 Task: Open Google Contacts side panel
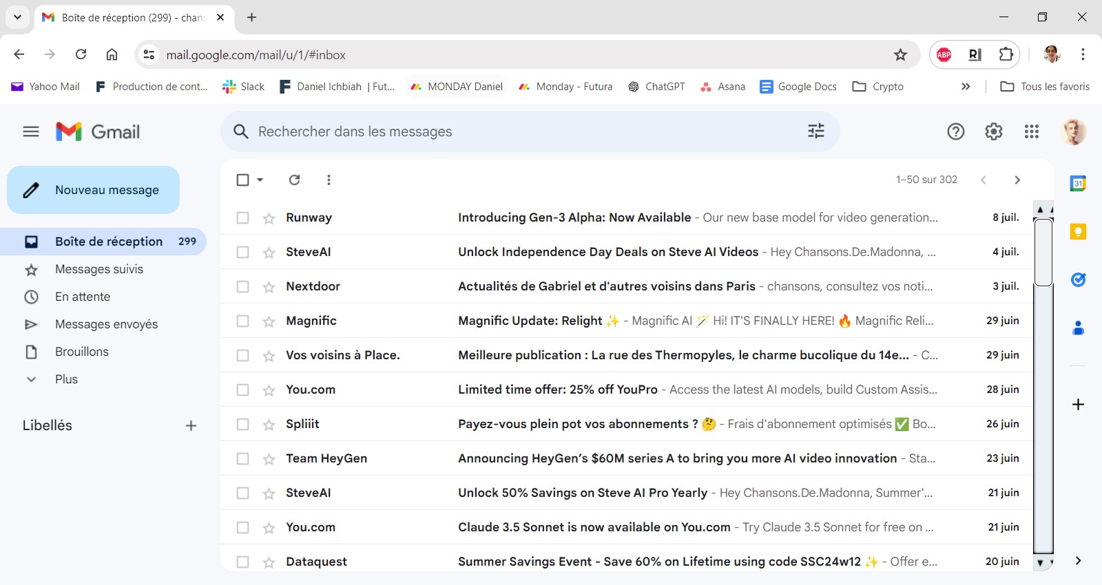pyautogui.click(x=1078, y=328)
